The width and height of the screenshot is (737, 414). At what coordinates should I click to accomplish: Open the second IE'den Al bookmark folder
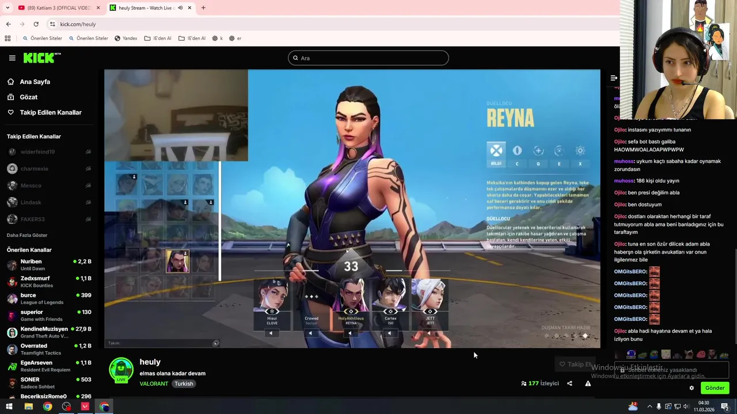point(192,39)
